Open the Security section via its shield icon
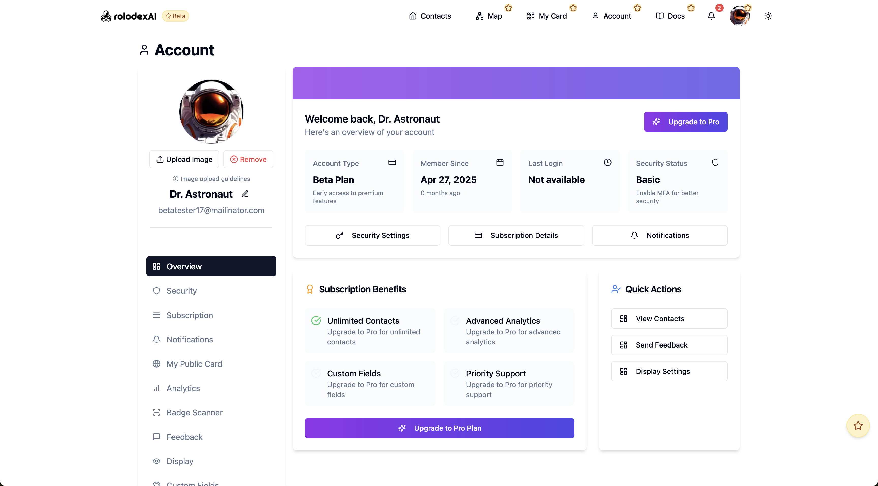This screenshot has height=486, width=878. [x=157, y=291]
